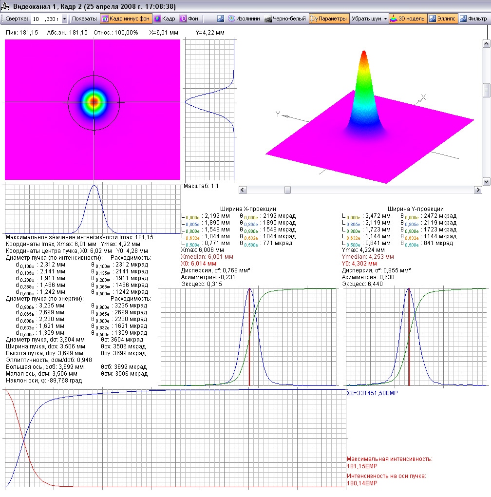Viewport: 491px width, 497px height.
Task: Click the vertical profile plot beside the 2D map
Action: coord(210,110)
